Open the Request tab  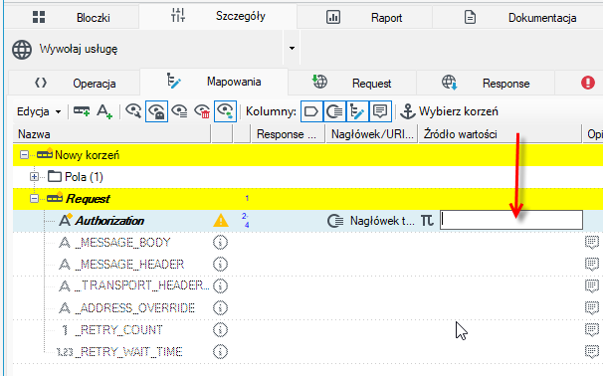tap(352, 83)
